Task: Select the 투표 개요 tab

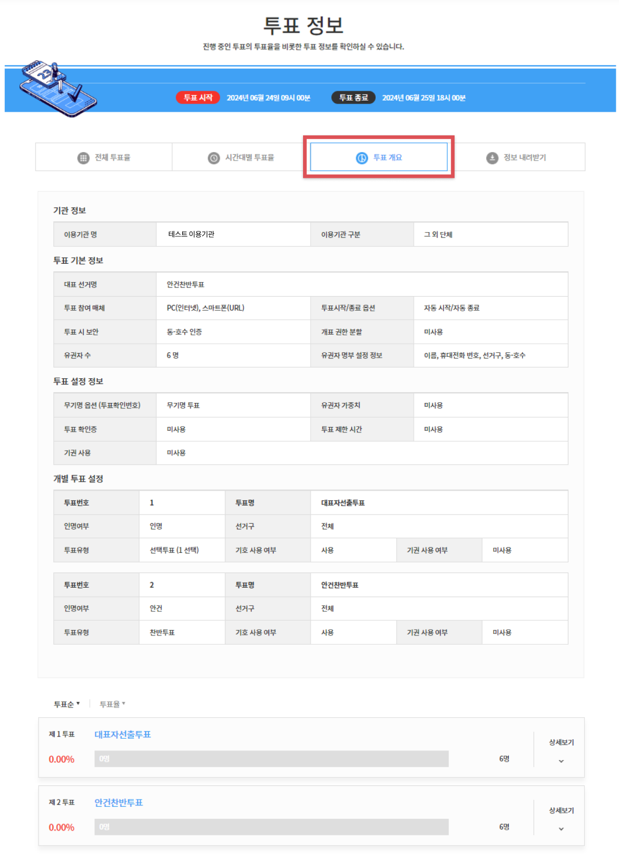Action: (x=379, y=157)
